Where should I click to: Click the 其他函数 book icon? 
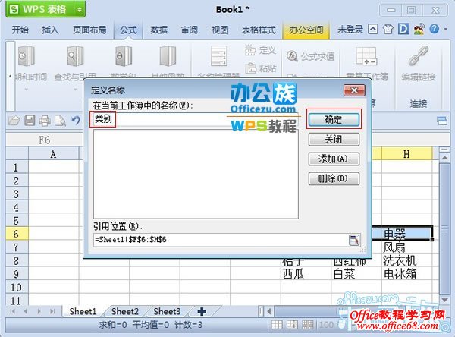pyautogui.click(x=168, y=56)
